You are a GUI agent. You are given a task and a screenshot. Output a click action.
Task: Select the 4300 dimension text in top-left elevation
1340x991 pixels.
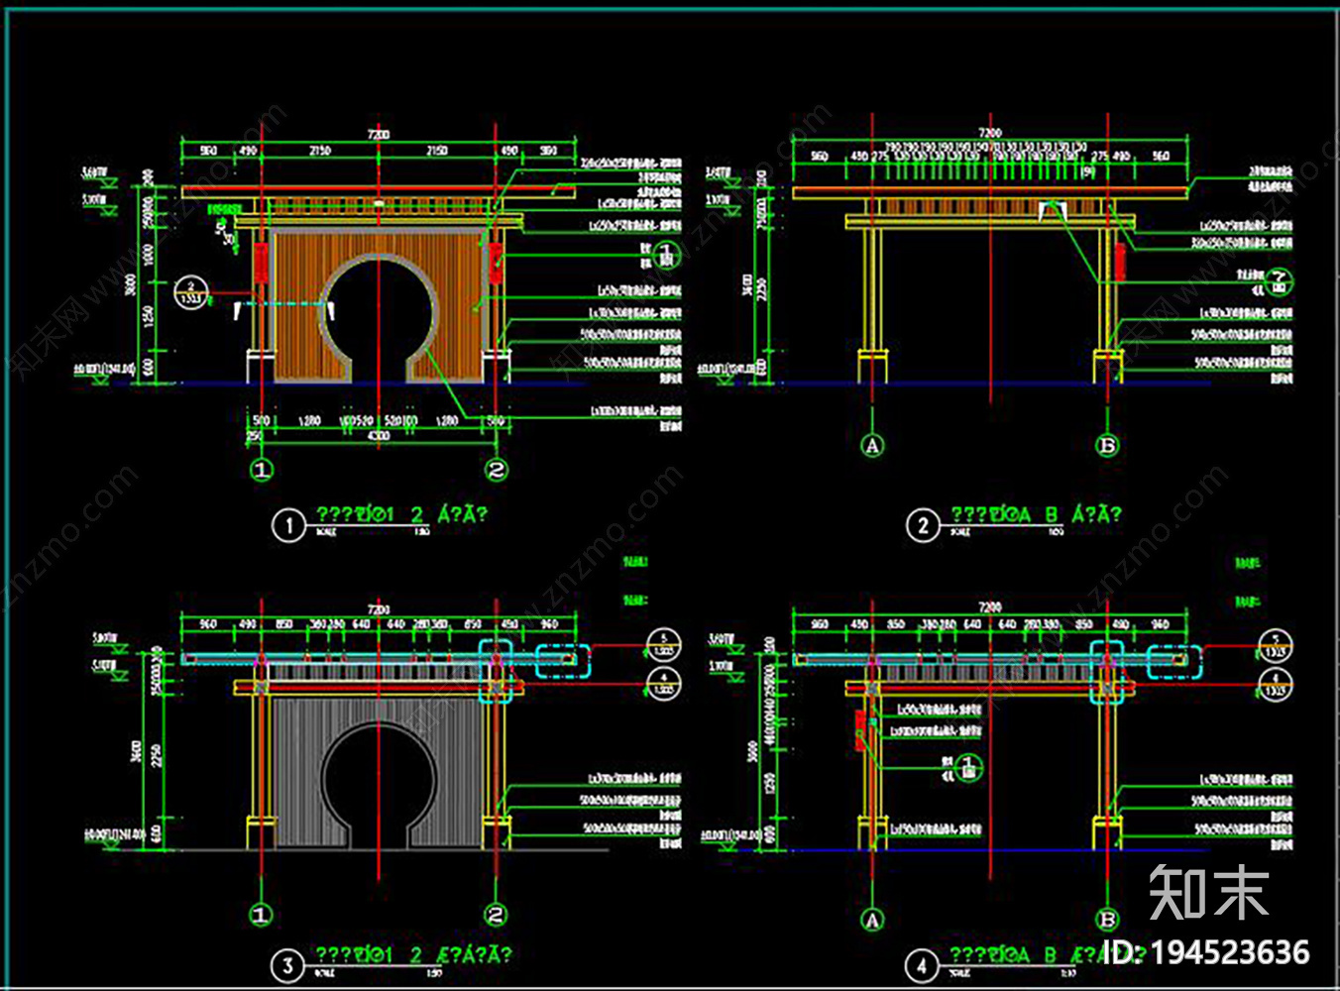coord(379,436)
